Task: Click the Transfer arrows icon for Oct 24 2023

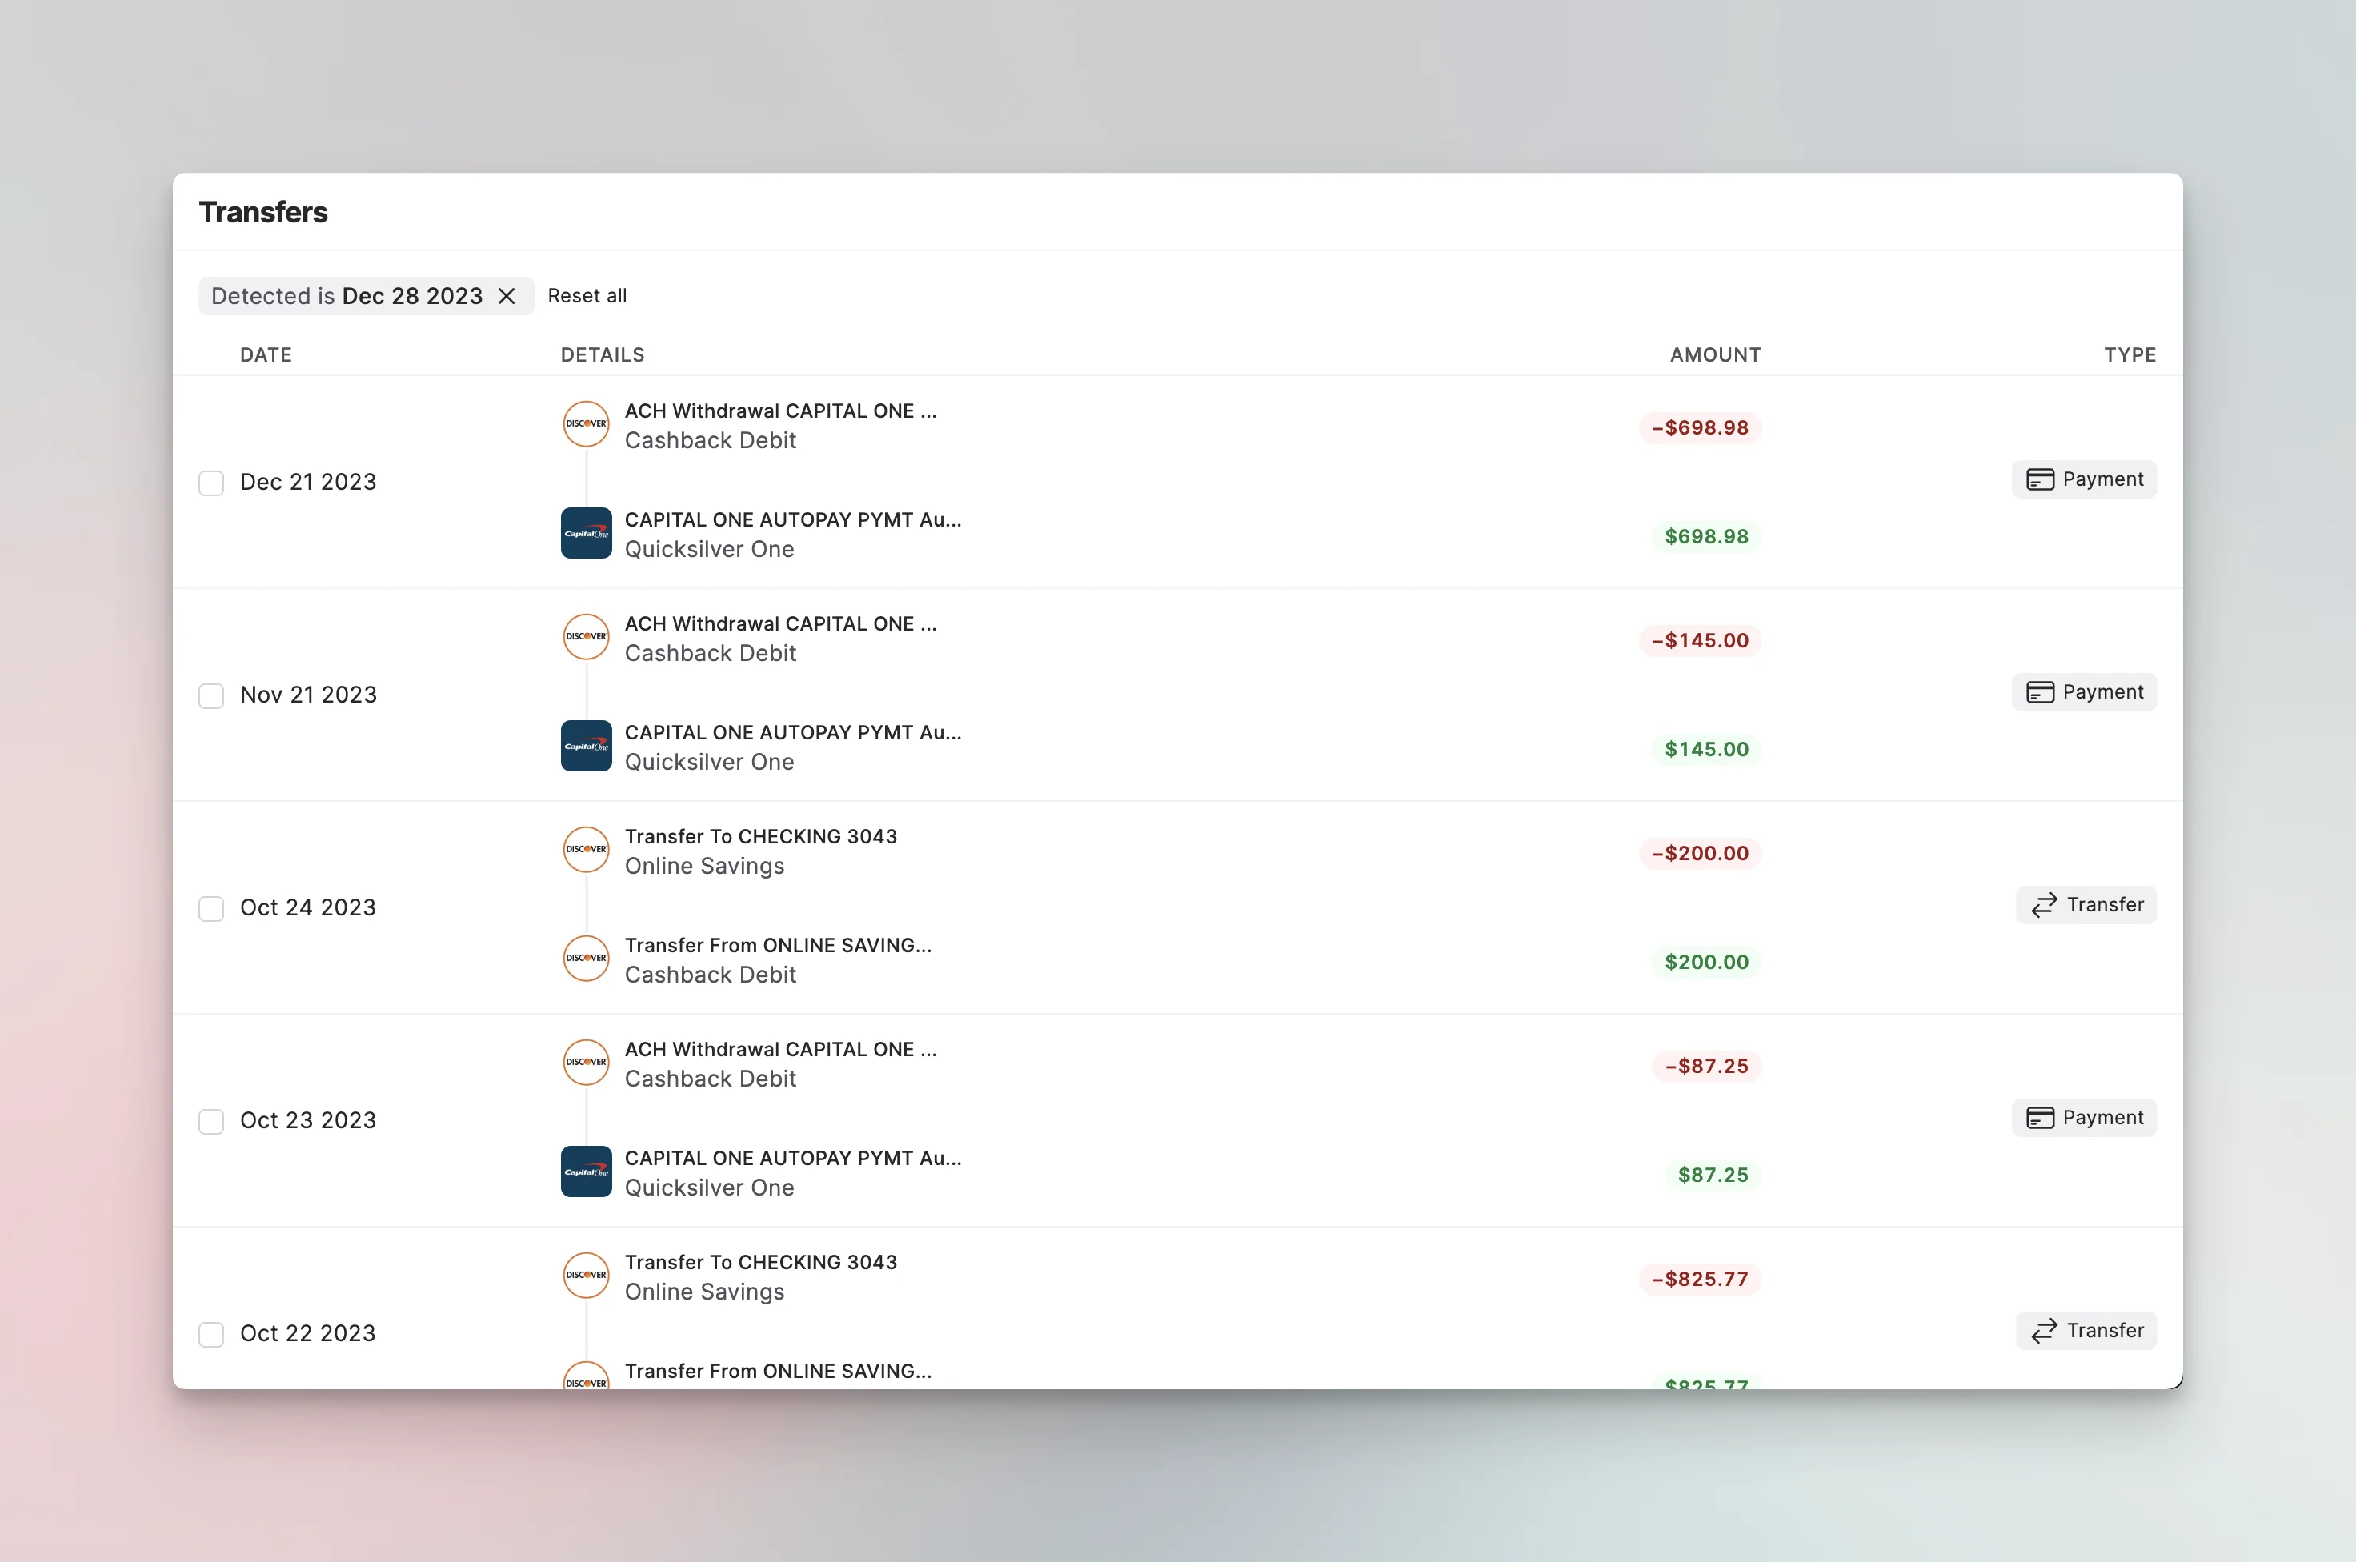Action: pos(2044,904)
